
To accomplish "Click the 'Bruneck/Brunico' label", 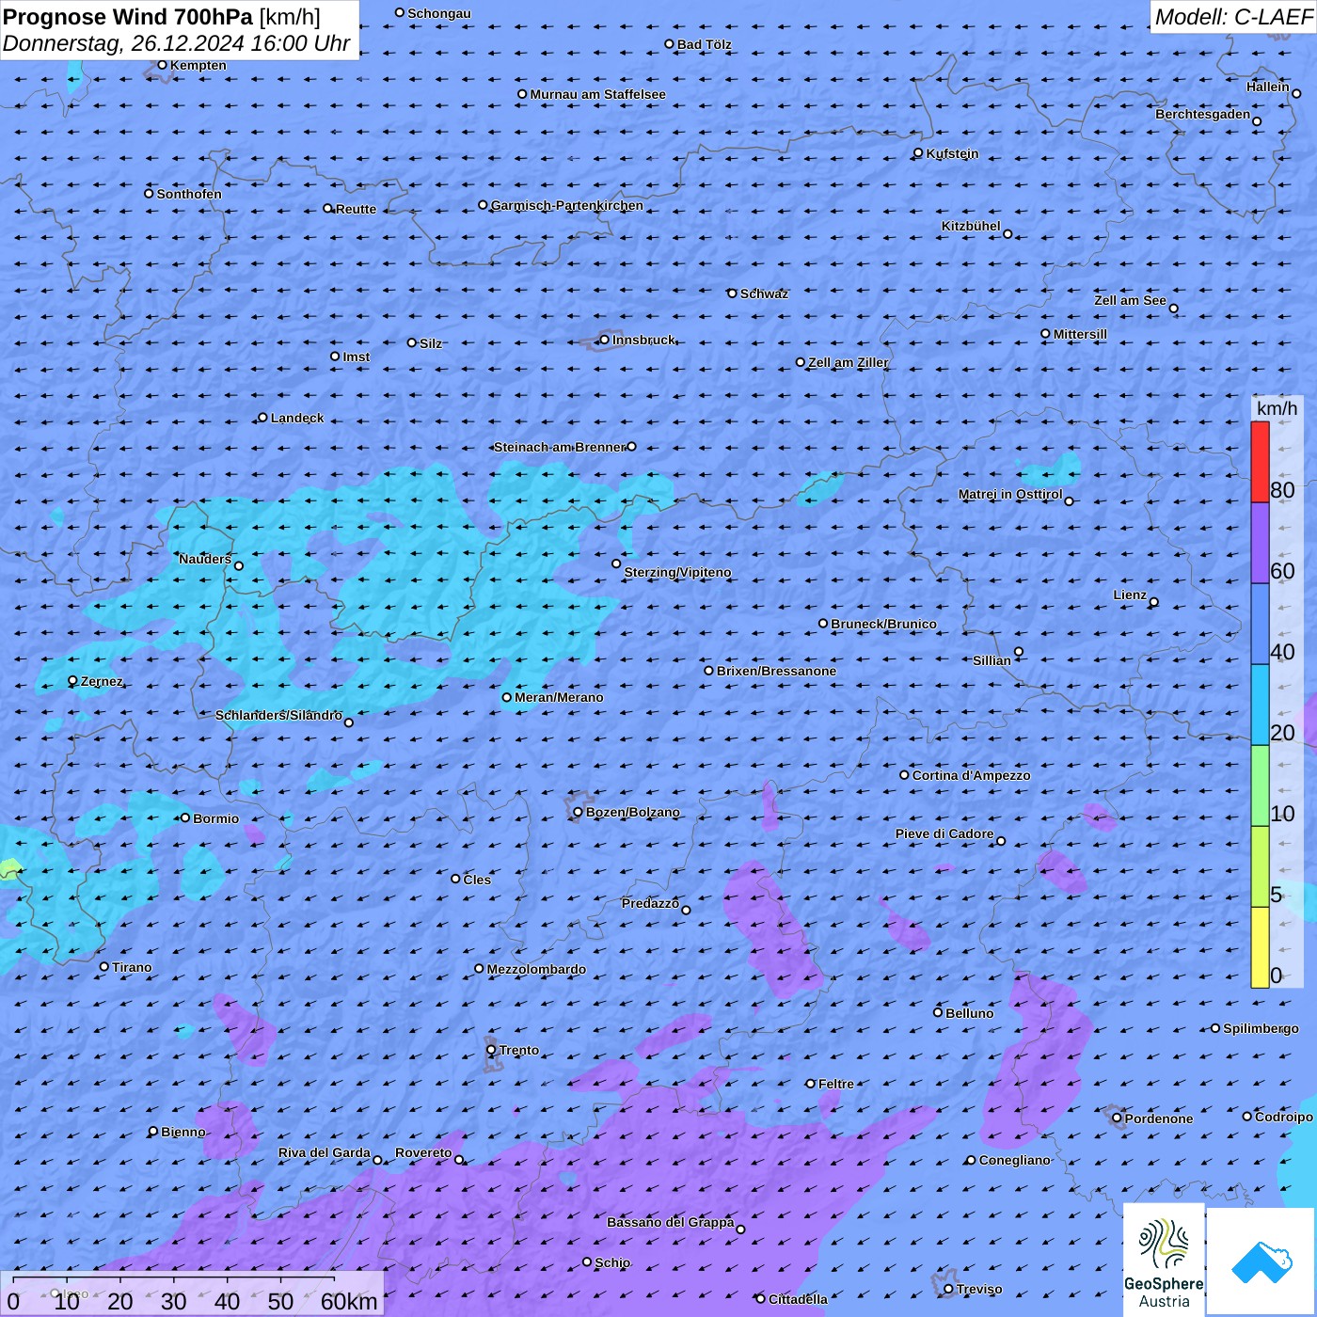I will [883, 624].
